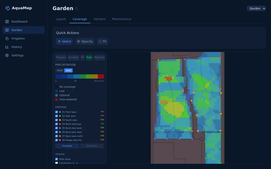The width and height of the screenshot is (271, 169).
Task: Switch map mode to Program
Action: click(x=61, y=57)
